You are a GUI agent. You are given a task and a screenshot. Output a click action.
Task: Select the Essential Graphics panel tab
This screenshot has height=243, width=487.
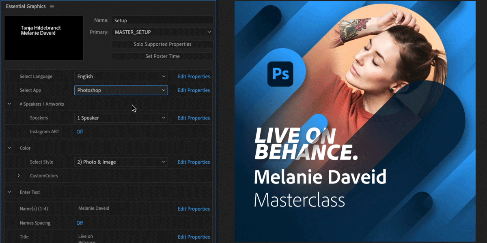coord(26,6)
